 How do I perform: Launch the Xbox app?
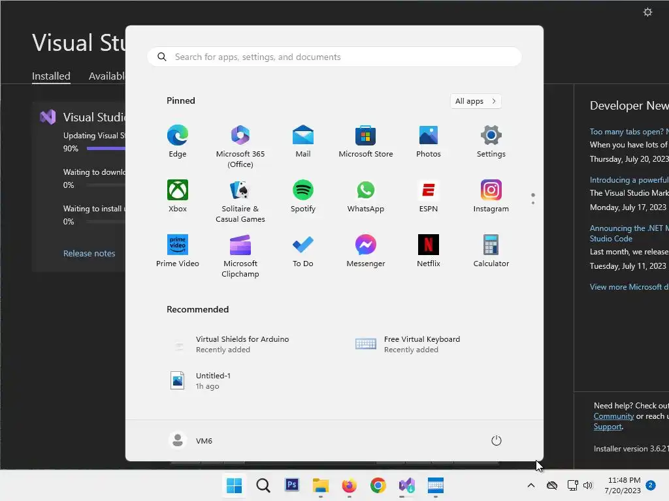tap(178, 196)
